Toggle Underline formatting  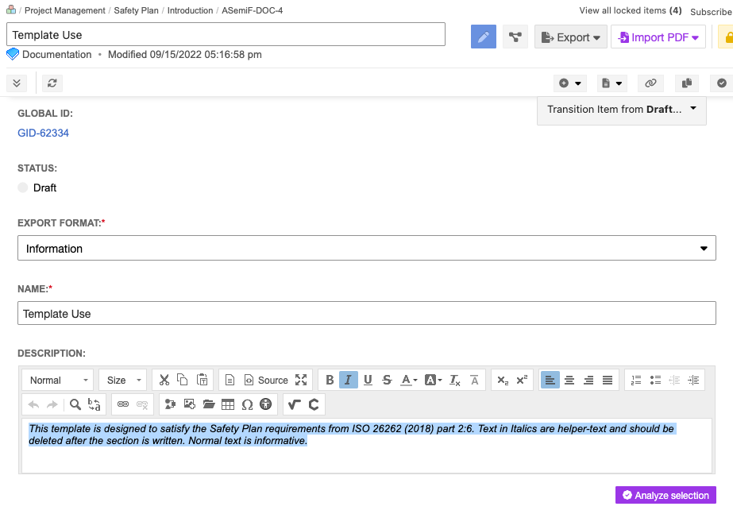(x=368, y=381)
